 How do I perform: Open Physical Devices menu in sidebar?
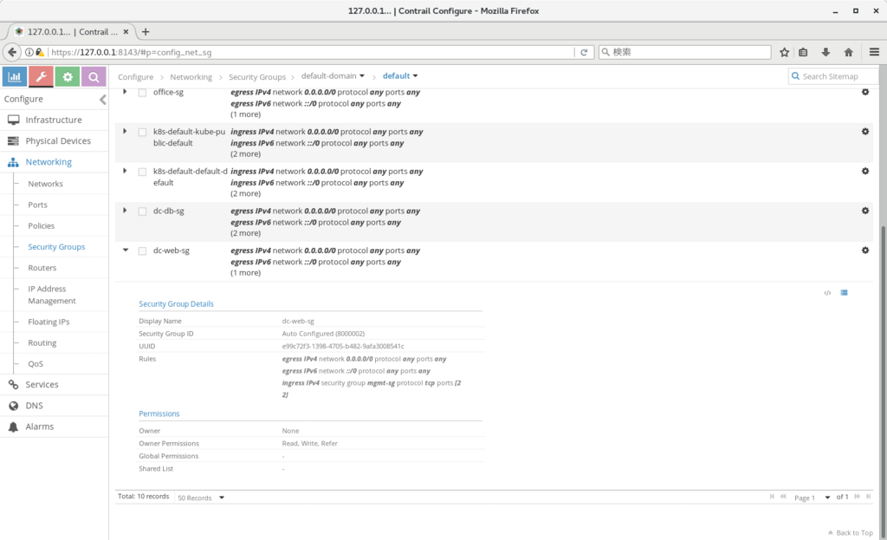click(54, 141)
